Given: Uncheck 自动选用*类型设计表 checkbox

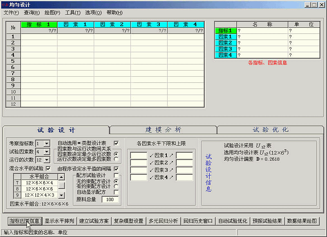Looking at the screenshot, I should (x=116, y=143).
